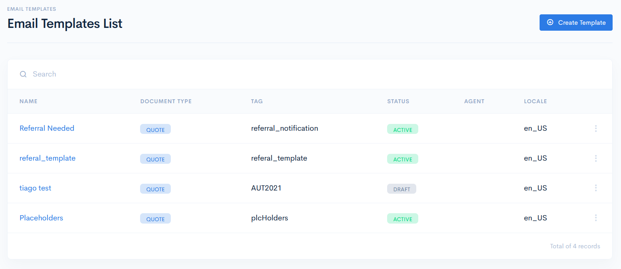The width and height of the screenshot is (621, 269).
Task: Open the actions dropdown for referal_template row
Action: [x=595, y=158]
